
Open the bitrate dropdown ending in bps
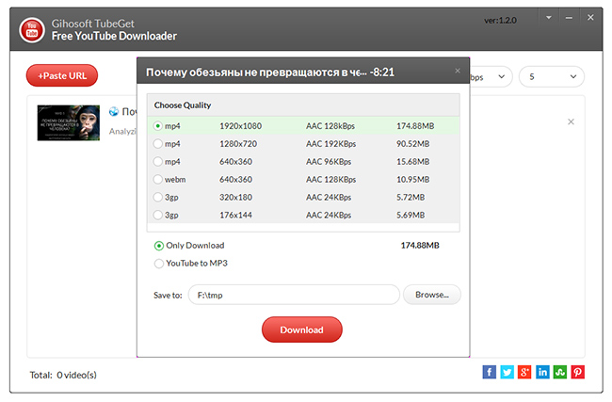pos(491,76)
